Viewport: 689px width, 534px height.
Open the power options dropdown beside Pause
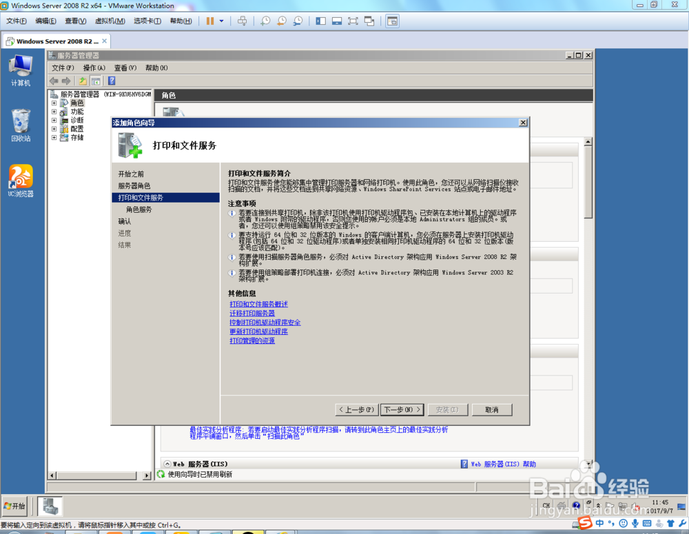point(221,21)
